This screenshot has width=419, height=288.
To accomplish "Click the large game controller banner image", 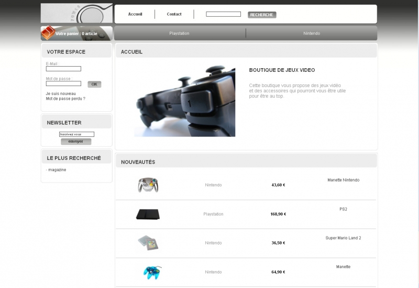I will point(184,101).
